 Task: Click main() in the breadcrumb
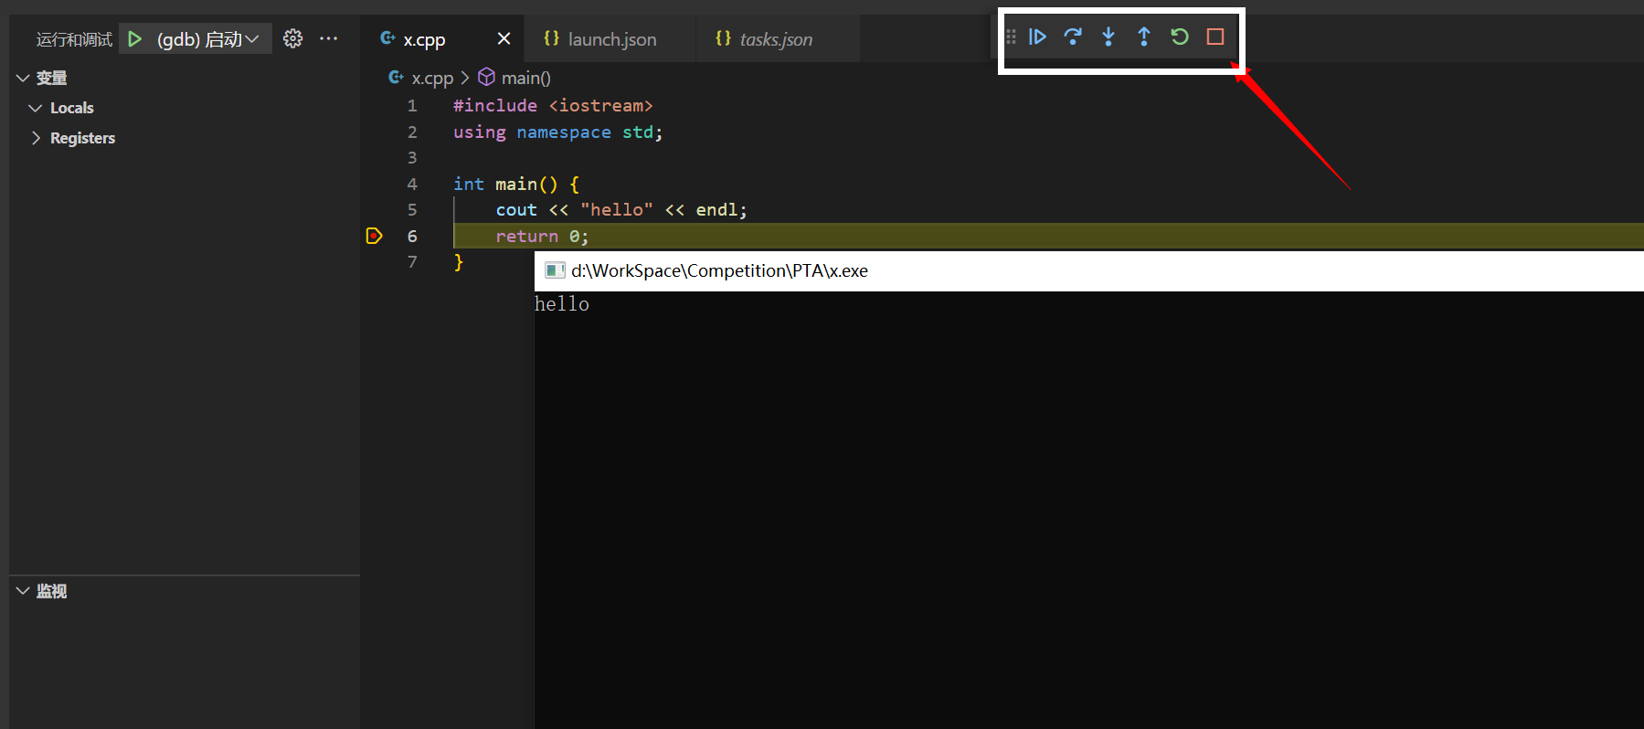526,79
